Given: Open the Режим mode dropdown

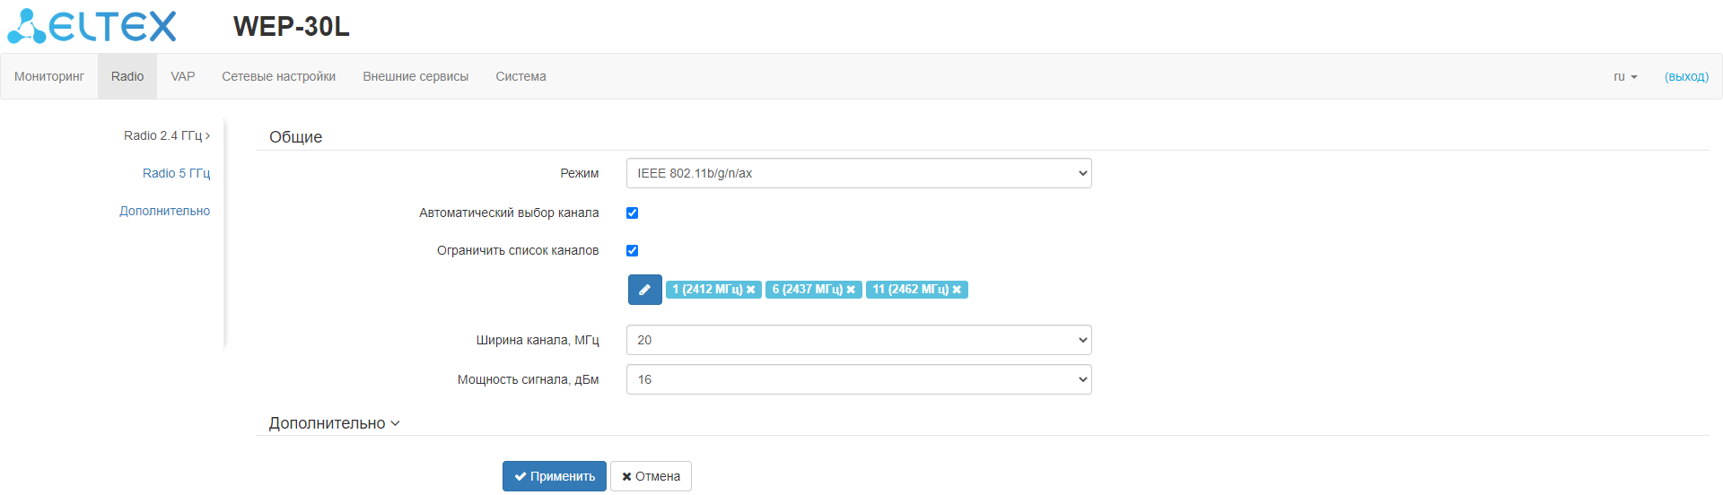Looking at the screenshot, I should (858, 173).
